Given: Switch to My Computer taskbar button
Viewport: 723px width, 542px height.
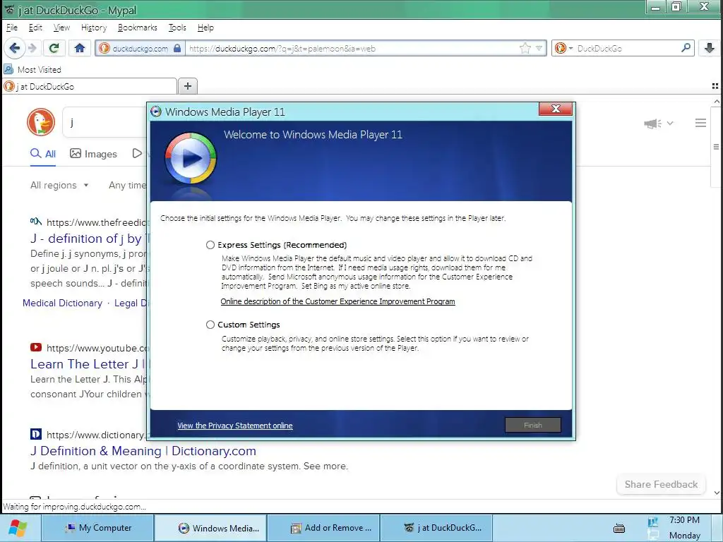Looking at the screenshot, I should 97,528.
